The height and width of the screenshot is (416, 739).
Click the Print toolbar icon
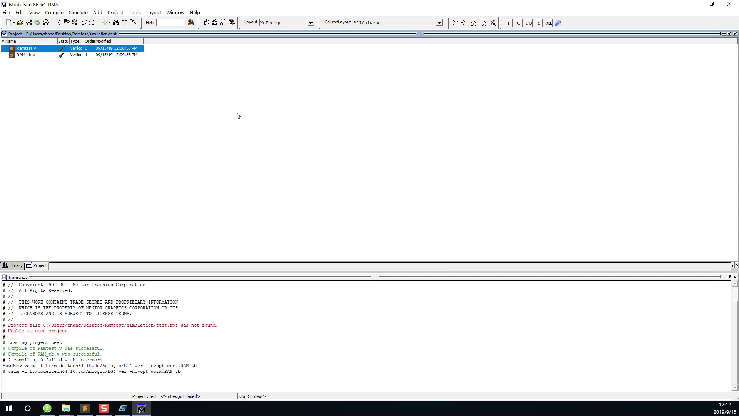[x=46, y=23]
